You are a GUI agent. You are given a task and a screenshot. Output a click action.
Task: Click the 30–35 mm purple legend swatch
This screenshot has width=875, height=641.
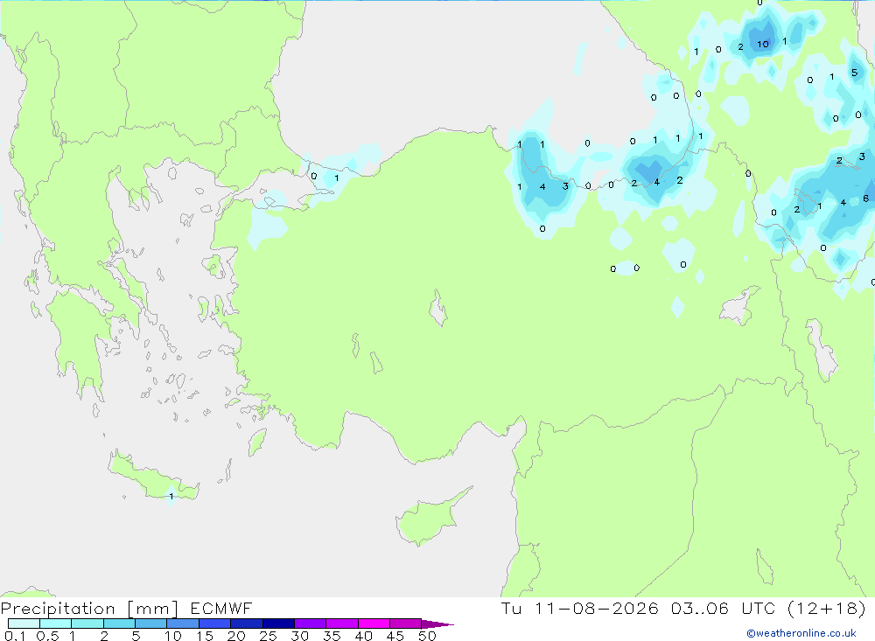[310, 624]
